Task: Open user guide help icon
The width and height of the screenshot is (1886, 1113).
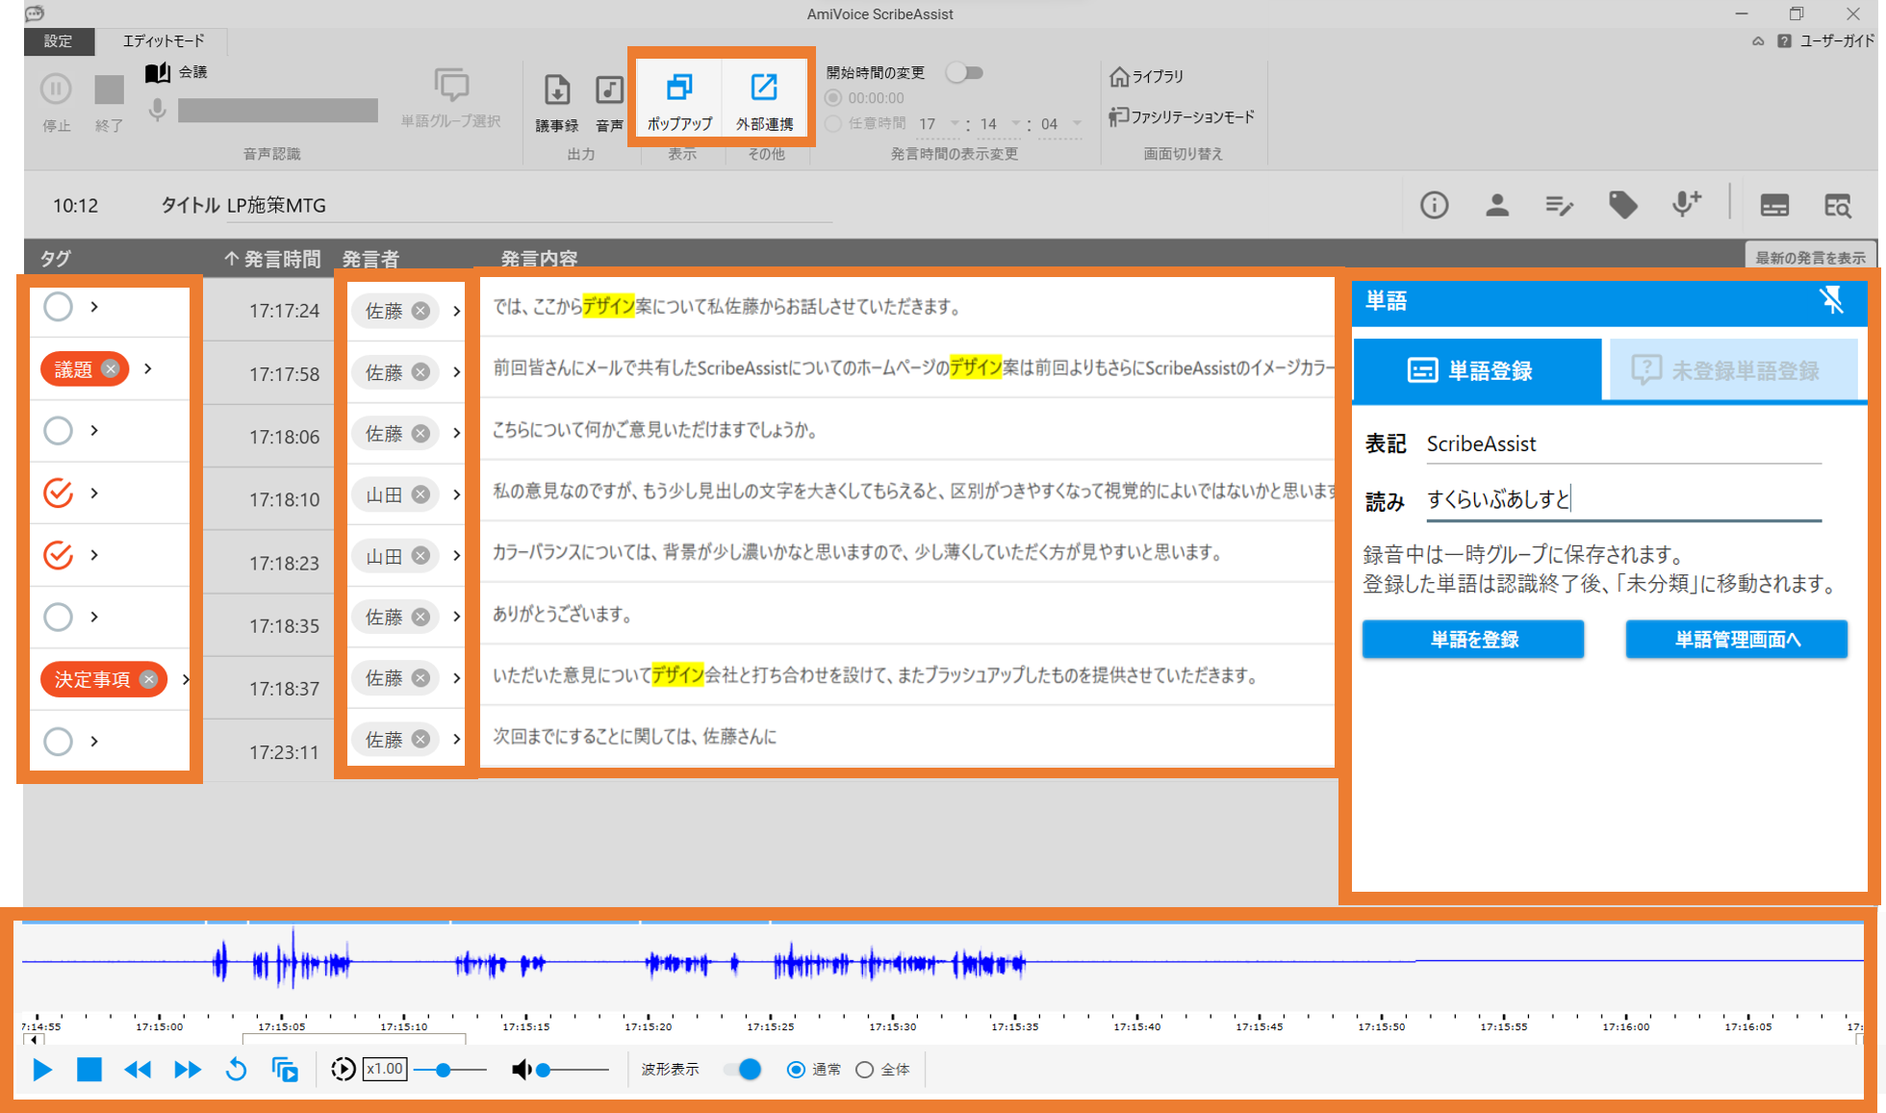Action: coord(1784,41)
